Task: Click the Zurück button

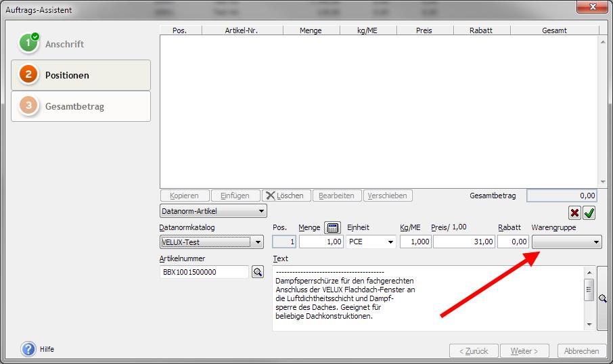Action: pyautogui.click(x=474, y=351)
